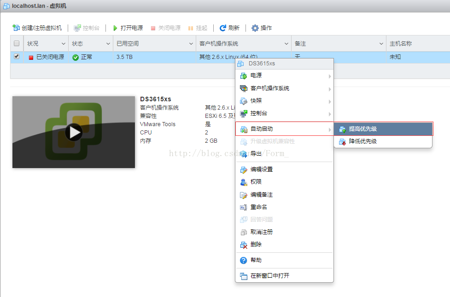Uncheck the DS3615xs row checkbox
The width and height of the screenshot is (450, 297).
pyautogui.click(x=17, y=57)
